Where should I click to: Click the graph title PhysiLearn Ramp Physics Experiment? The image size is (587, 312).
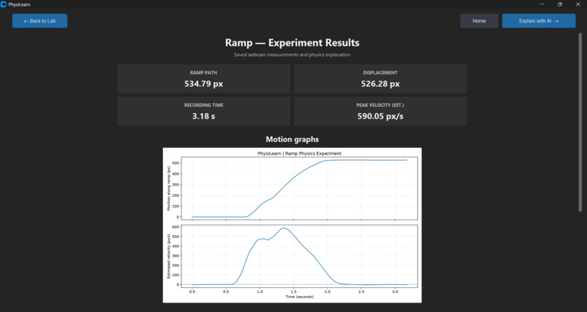click(299, 153)
